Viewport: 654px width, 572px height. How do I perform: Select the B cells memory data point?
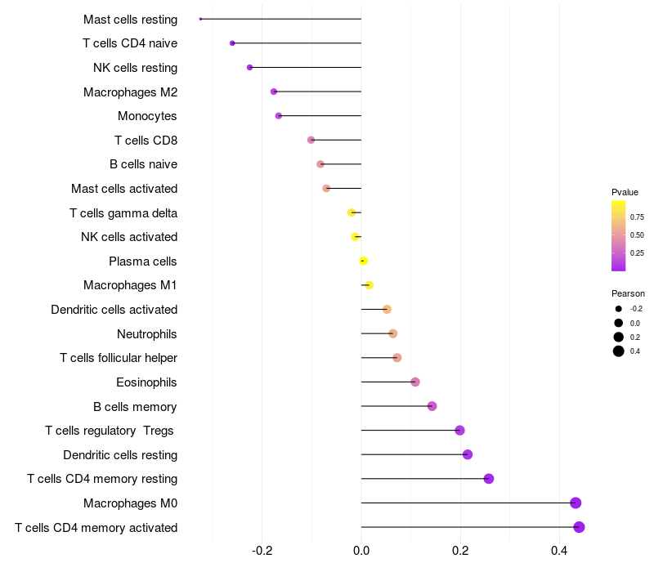[x=432, y=406]
